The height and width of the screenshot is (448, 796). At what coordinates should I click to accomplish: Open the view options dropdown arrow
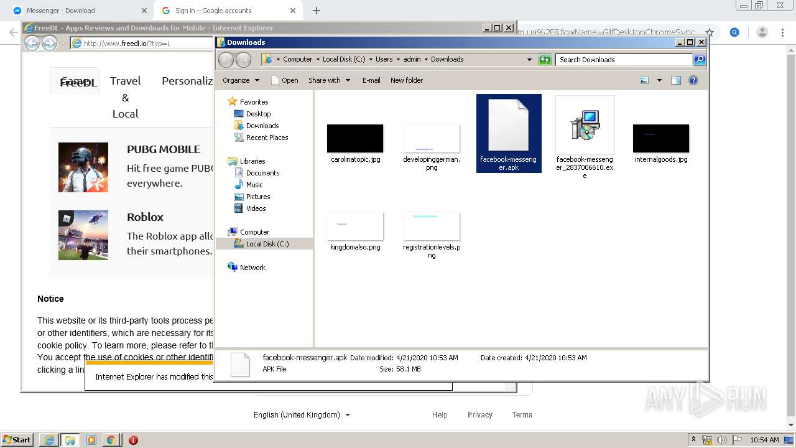[x=659, y=80]
